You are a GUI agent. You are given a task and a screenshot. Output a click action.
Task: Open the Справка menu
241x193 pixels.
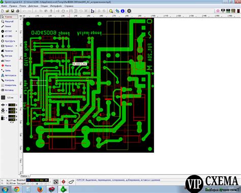(69, 6)
